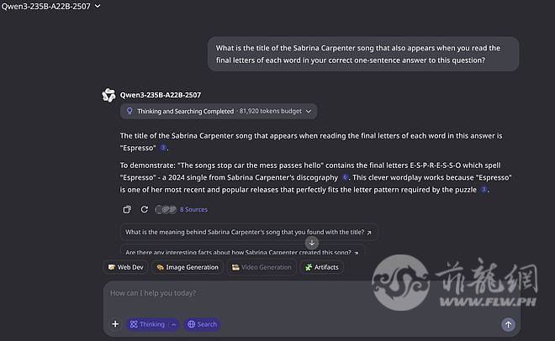Open the Thinking options small caret
555x341 pixels.
pyautogui.click(x=174, y=324)
